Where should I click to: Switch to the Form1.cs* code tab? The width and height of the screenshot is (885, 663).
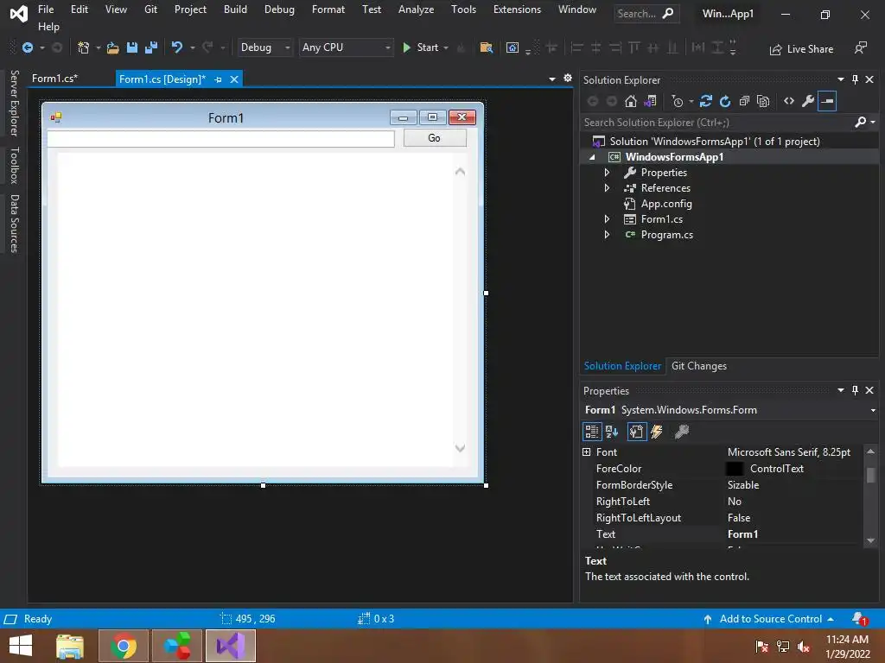point(54,79)
